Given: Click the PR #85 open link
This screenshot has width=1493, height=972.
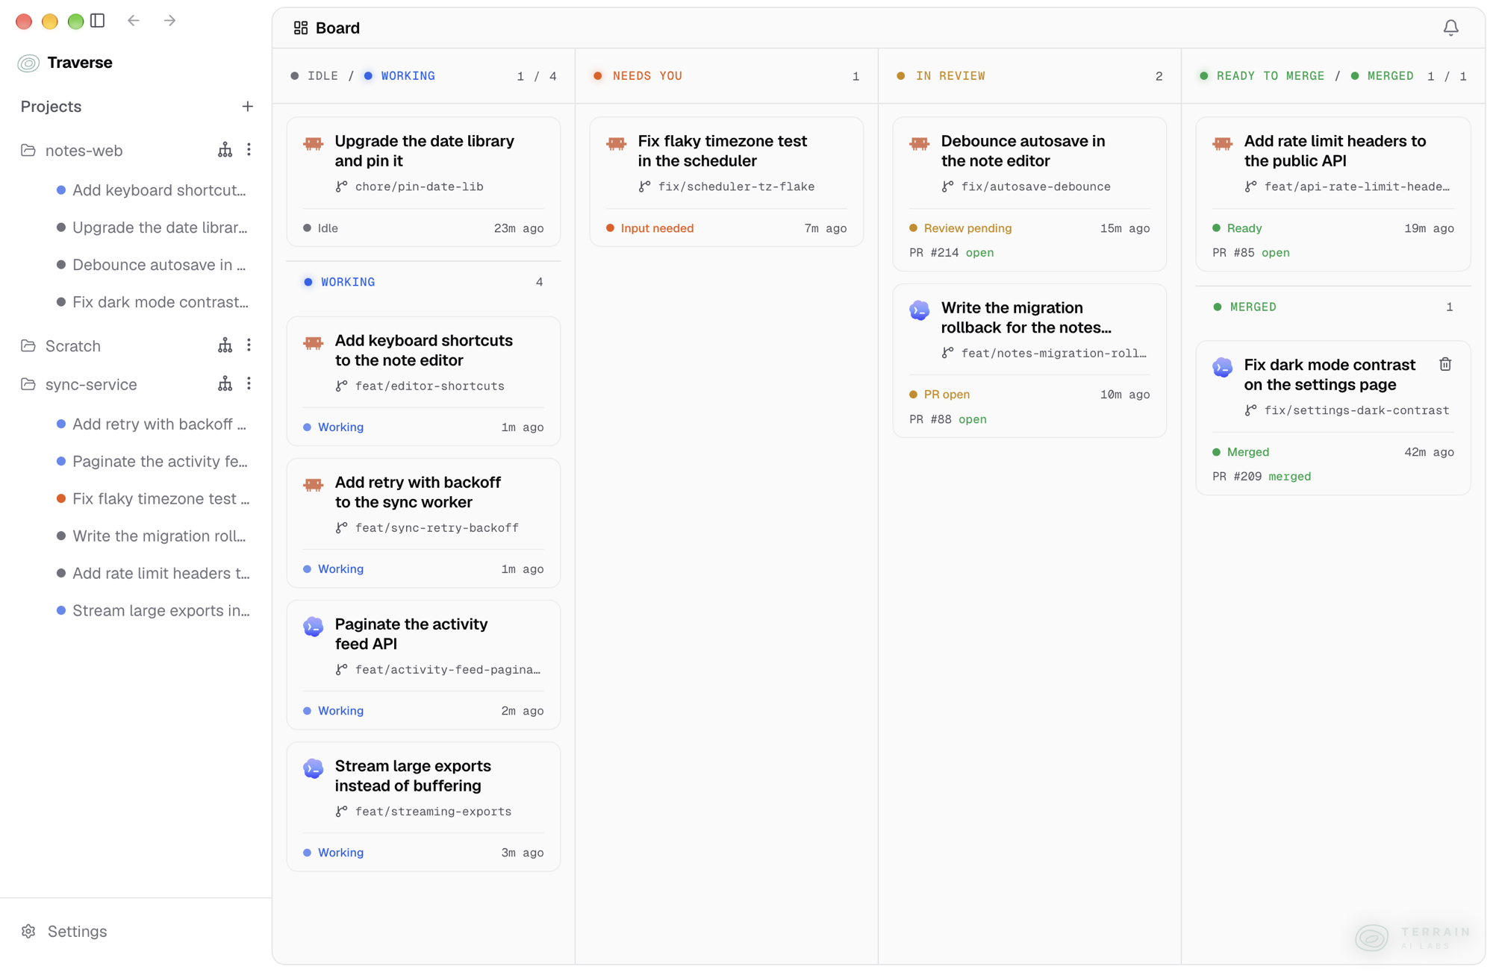Looking at the screenshot, I should click(1251, 253).
